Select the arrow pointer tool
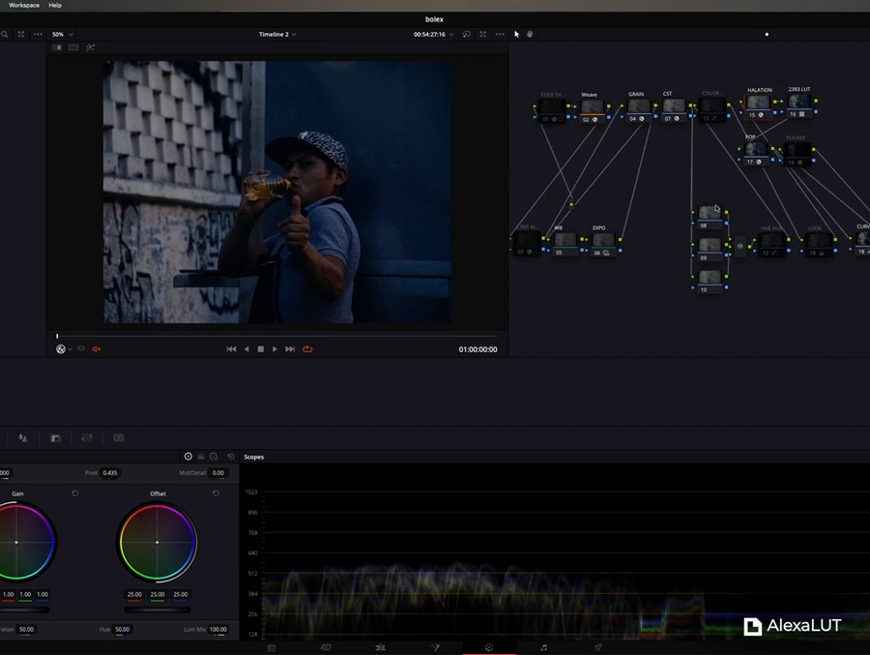Viewport: 870px width, 655px height. 516,34
